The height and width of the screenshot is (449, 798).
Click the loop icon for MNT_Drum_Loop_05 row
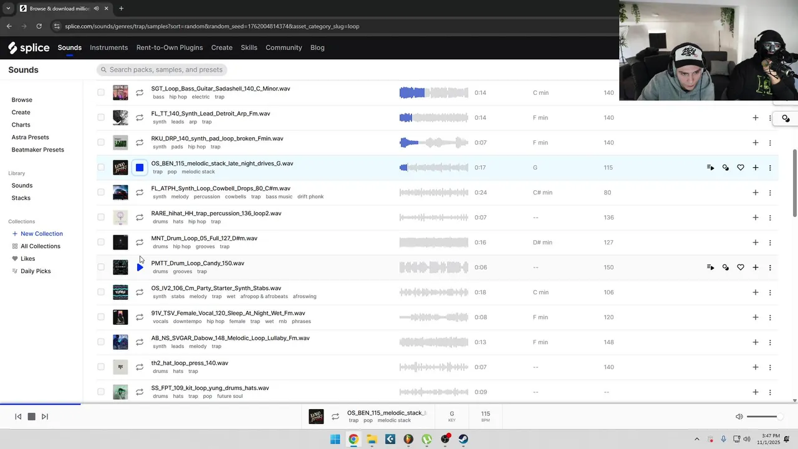coord(140,242)
